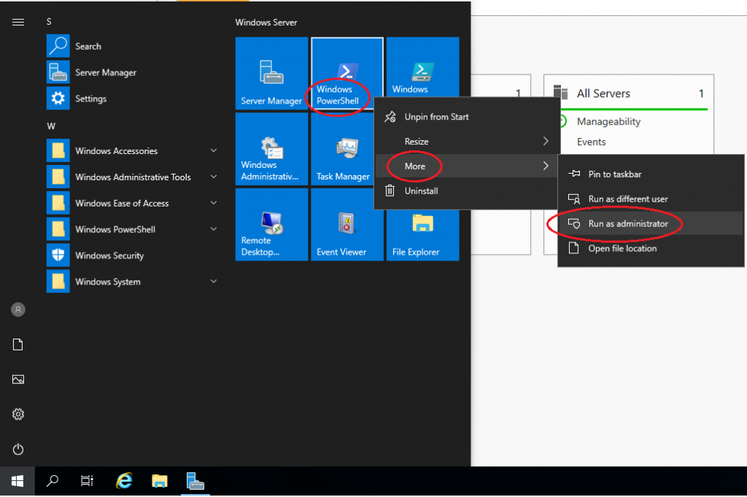Viewport: 747px width, 497px height.
Task: Open Task View on the taskbar
Action: tap(88, 481)
